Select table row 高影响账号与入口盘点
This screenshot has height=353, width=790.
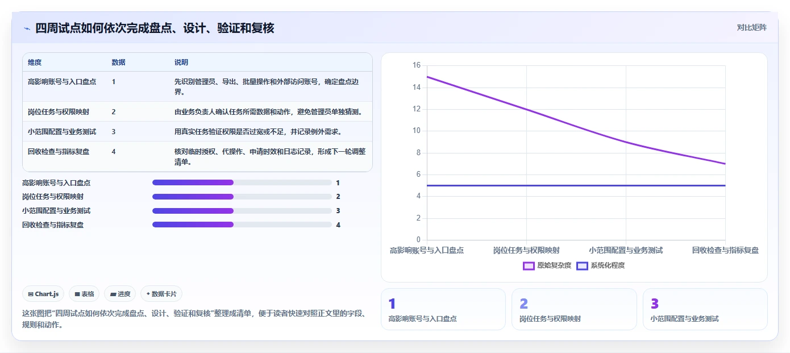coord(197,86)
